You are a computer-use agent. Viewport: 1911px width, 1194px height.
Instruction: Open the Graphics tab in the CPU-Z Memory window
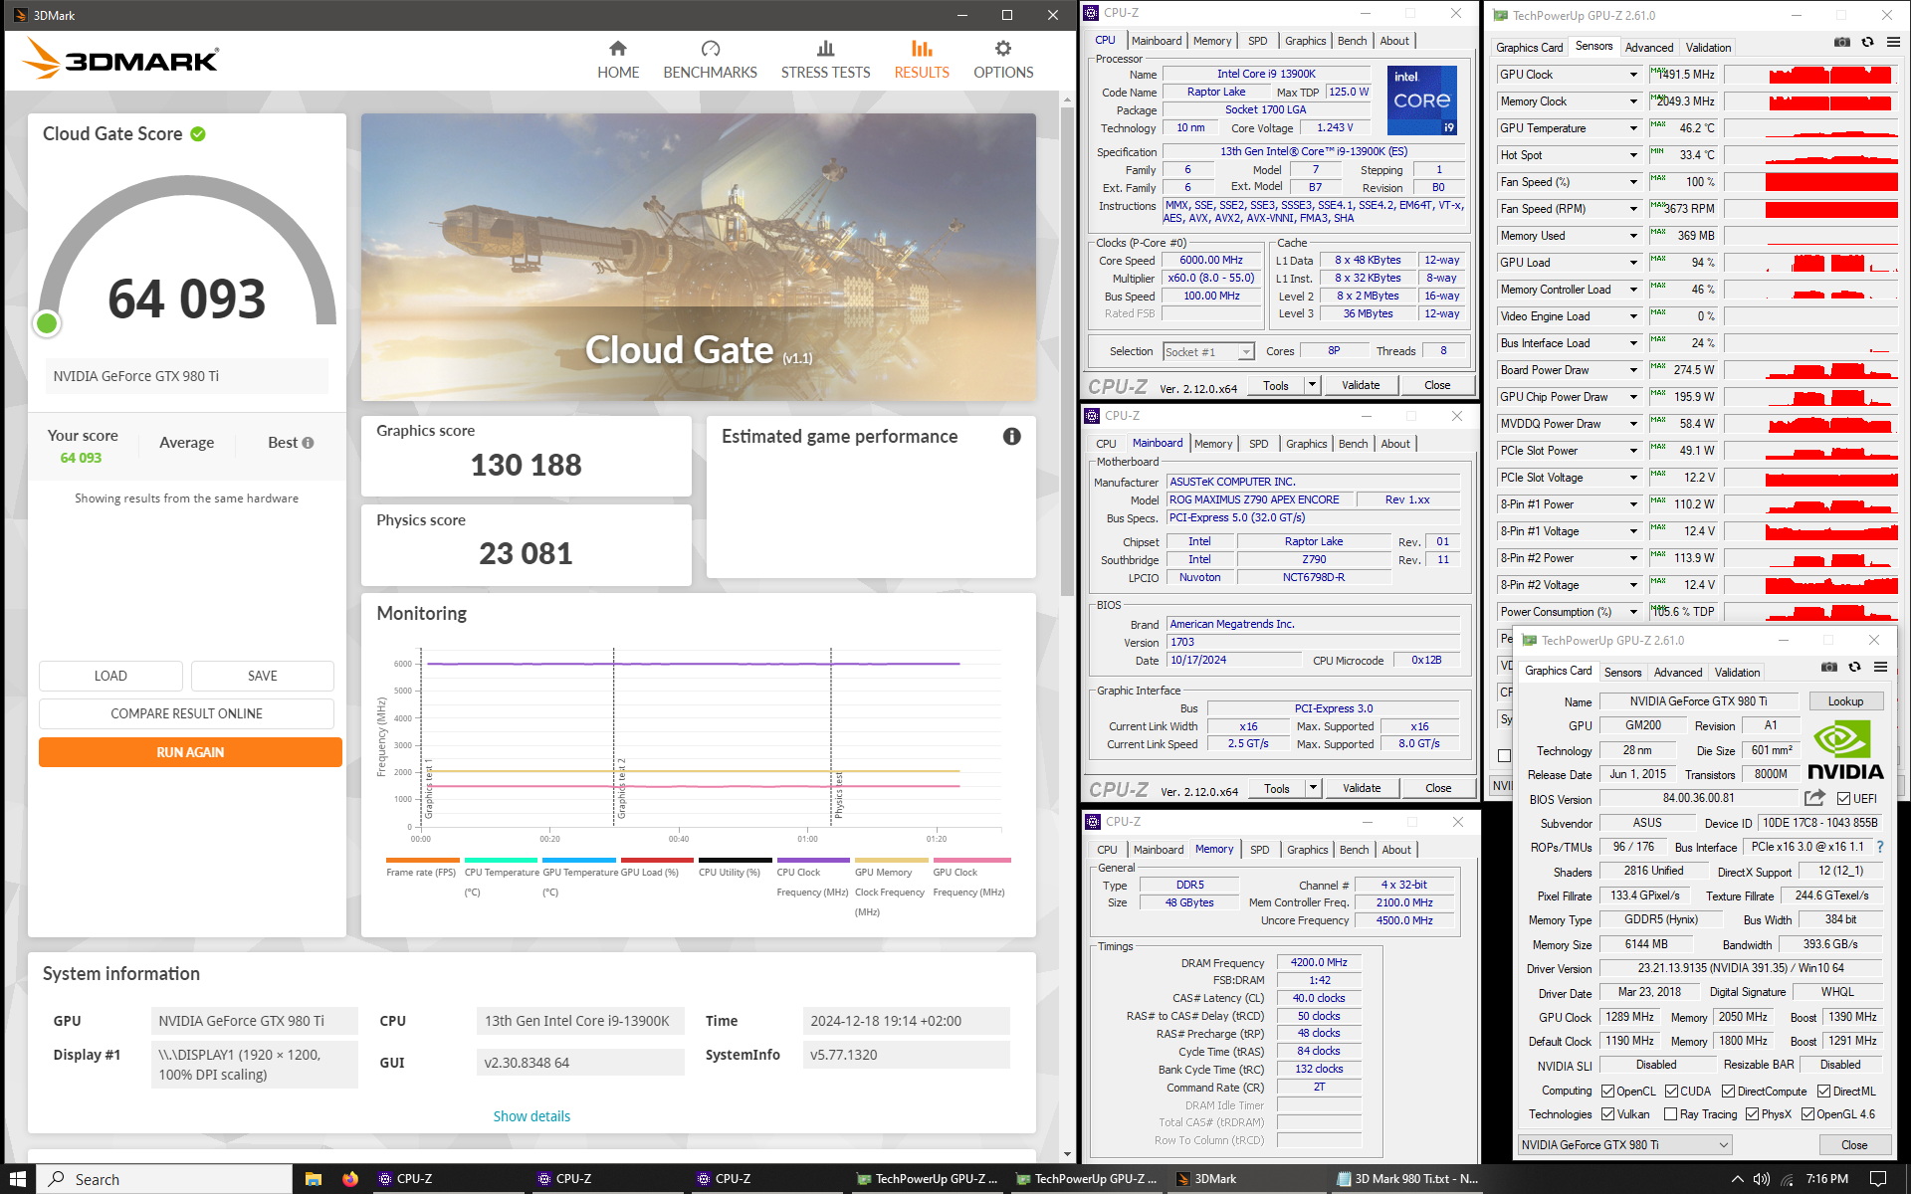pos(1307,850)
